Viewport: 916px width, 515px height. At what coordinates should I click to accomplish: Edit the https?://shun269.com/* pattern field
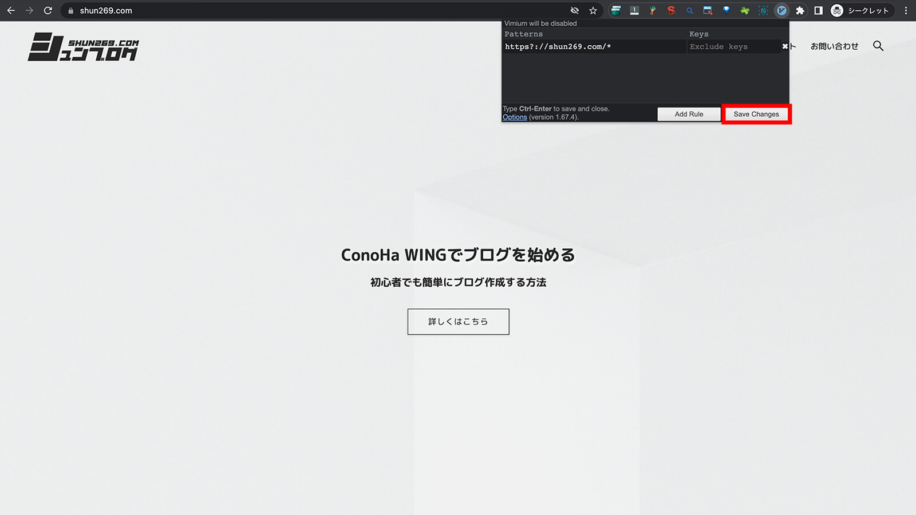(594, 47)
